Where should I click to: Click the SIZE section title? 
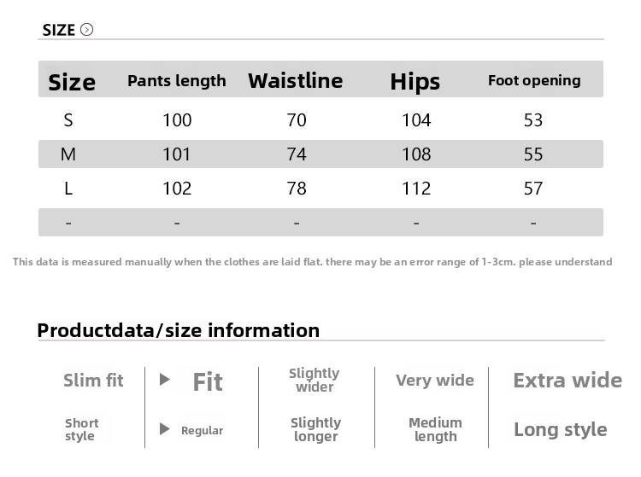[x=59, y=30]
